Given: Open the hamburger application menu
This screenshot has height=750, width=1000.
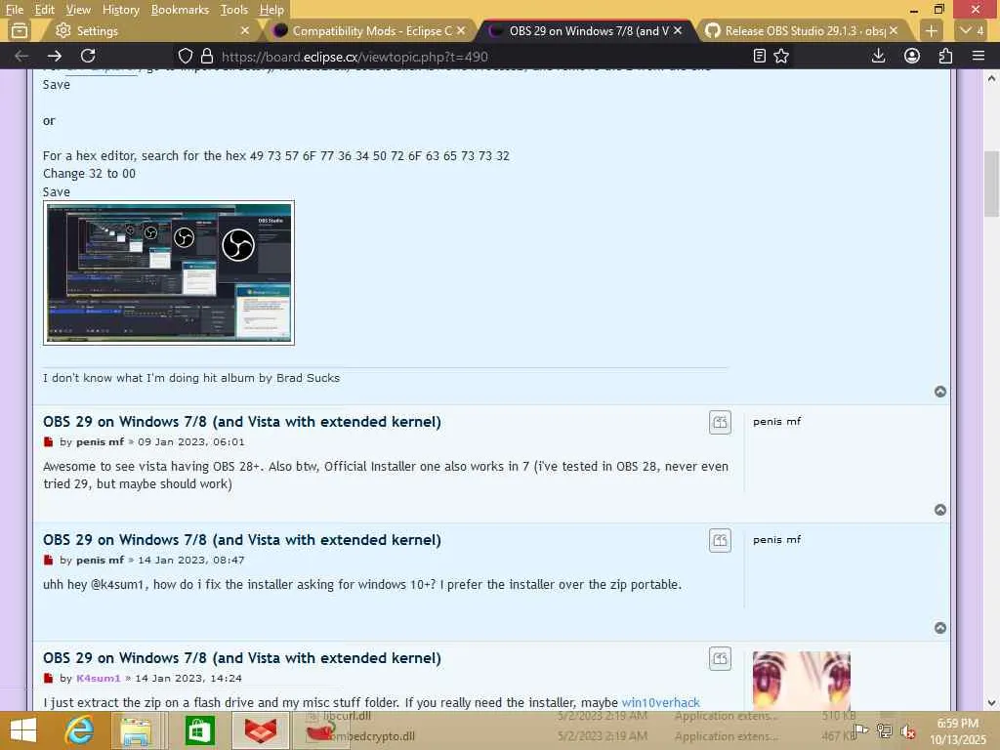Looking at the screenshot, I should pos(979,56).
